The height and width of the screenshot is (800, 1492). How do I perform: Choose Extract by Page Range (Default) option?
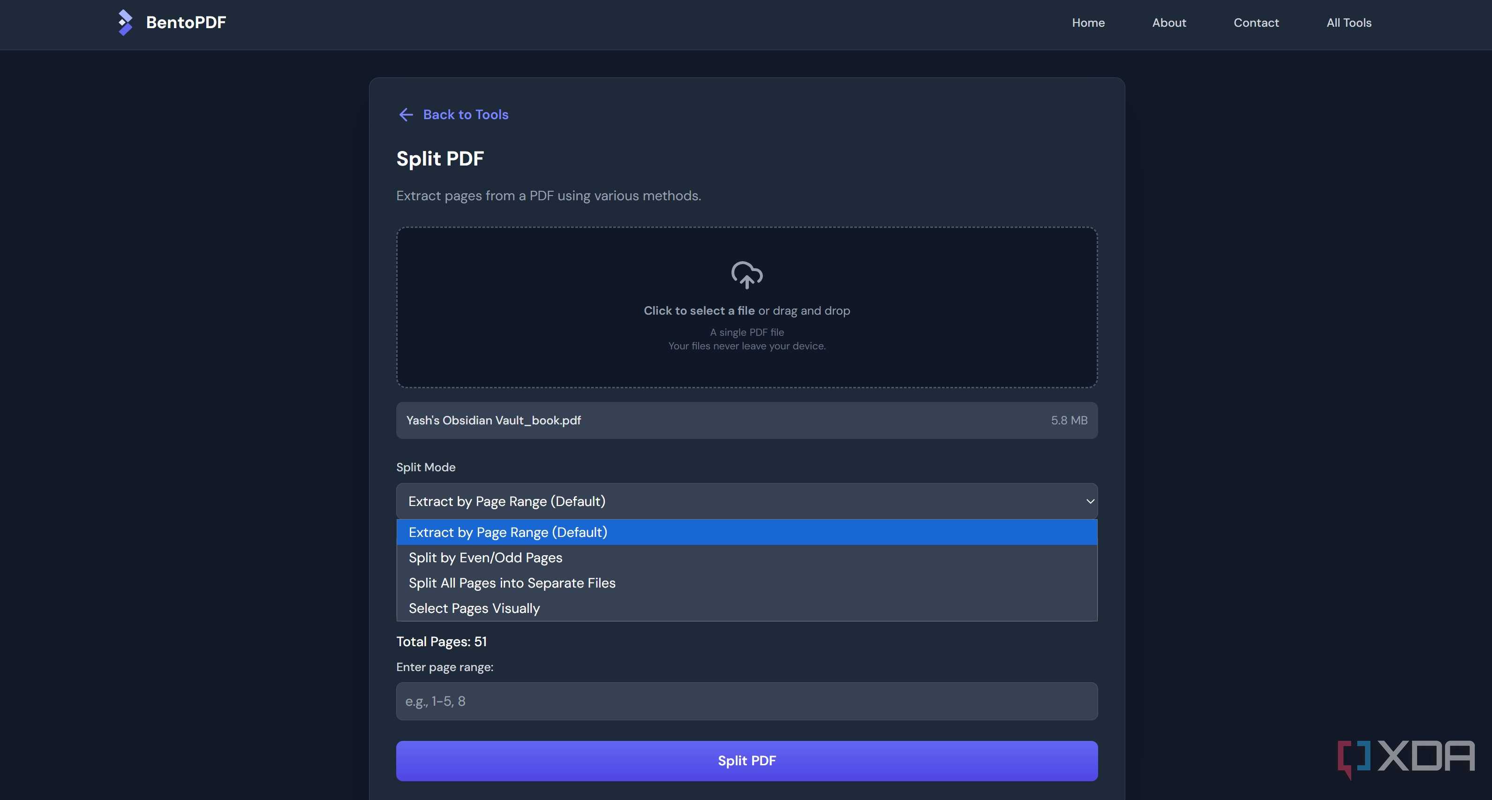tap(746, 532)
